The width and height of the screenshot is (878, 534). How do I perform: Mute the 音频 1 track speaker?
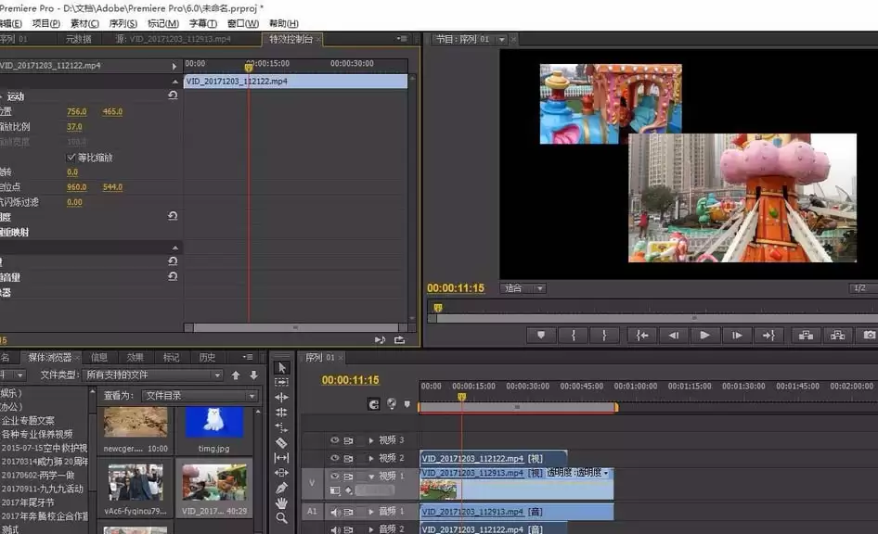(x=335, y=512)
